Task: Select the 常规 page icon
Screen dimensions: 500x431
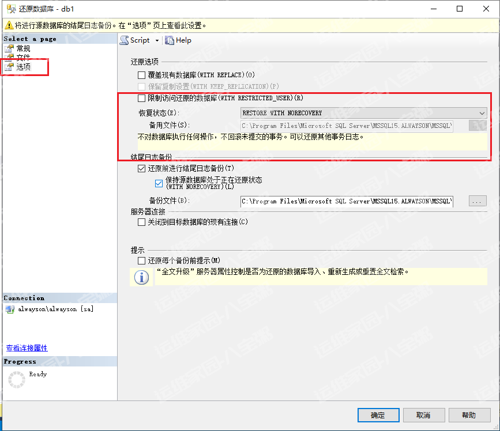Action: pos(9,49)
